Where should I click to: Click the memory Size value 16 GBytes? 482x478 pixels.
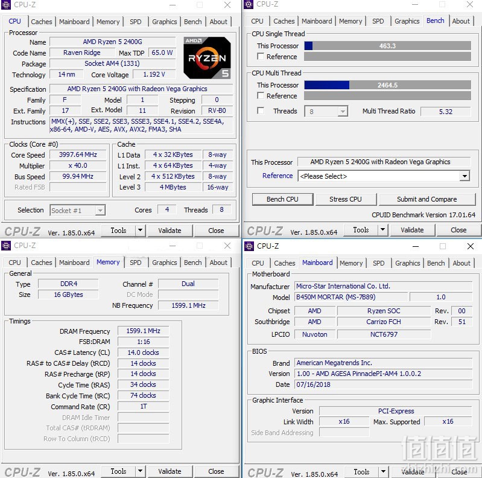click(x=68, y=295)
